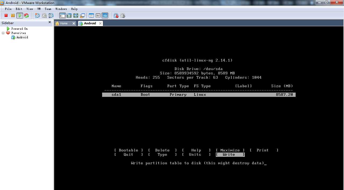Close the Home tab
The height and width of the screenshot is (190, 344).
click(74, 24)
